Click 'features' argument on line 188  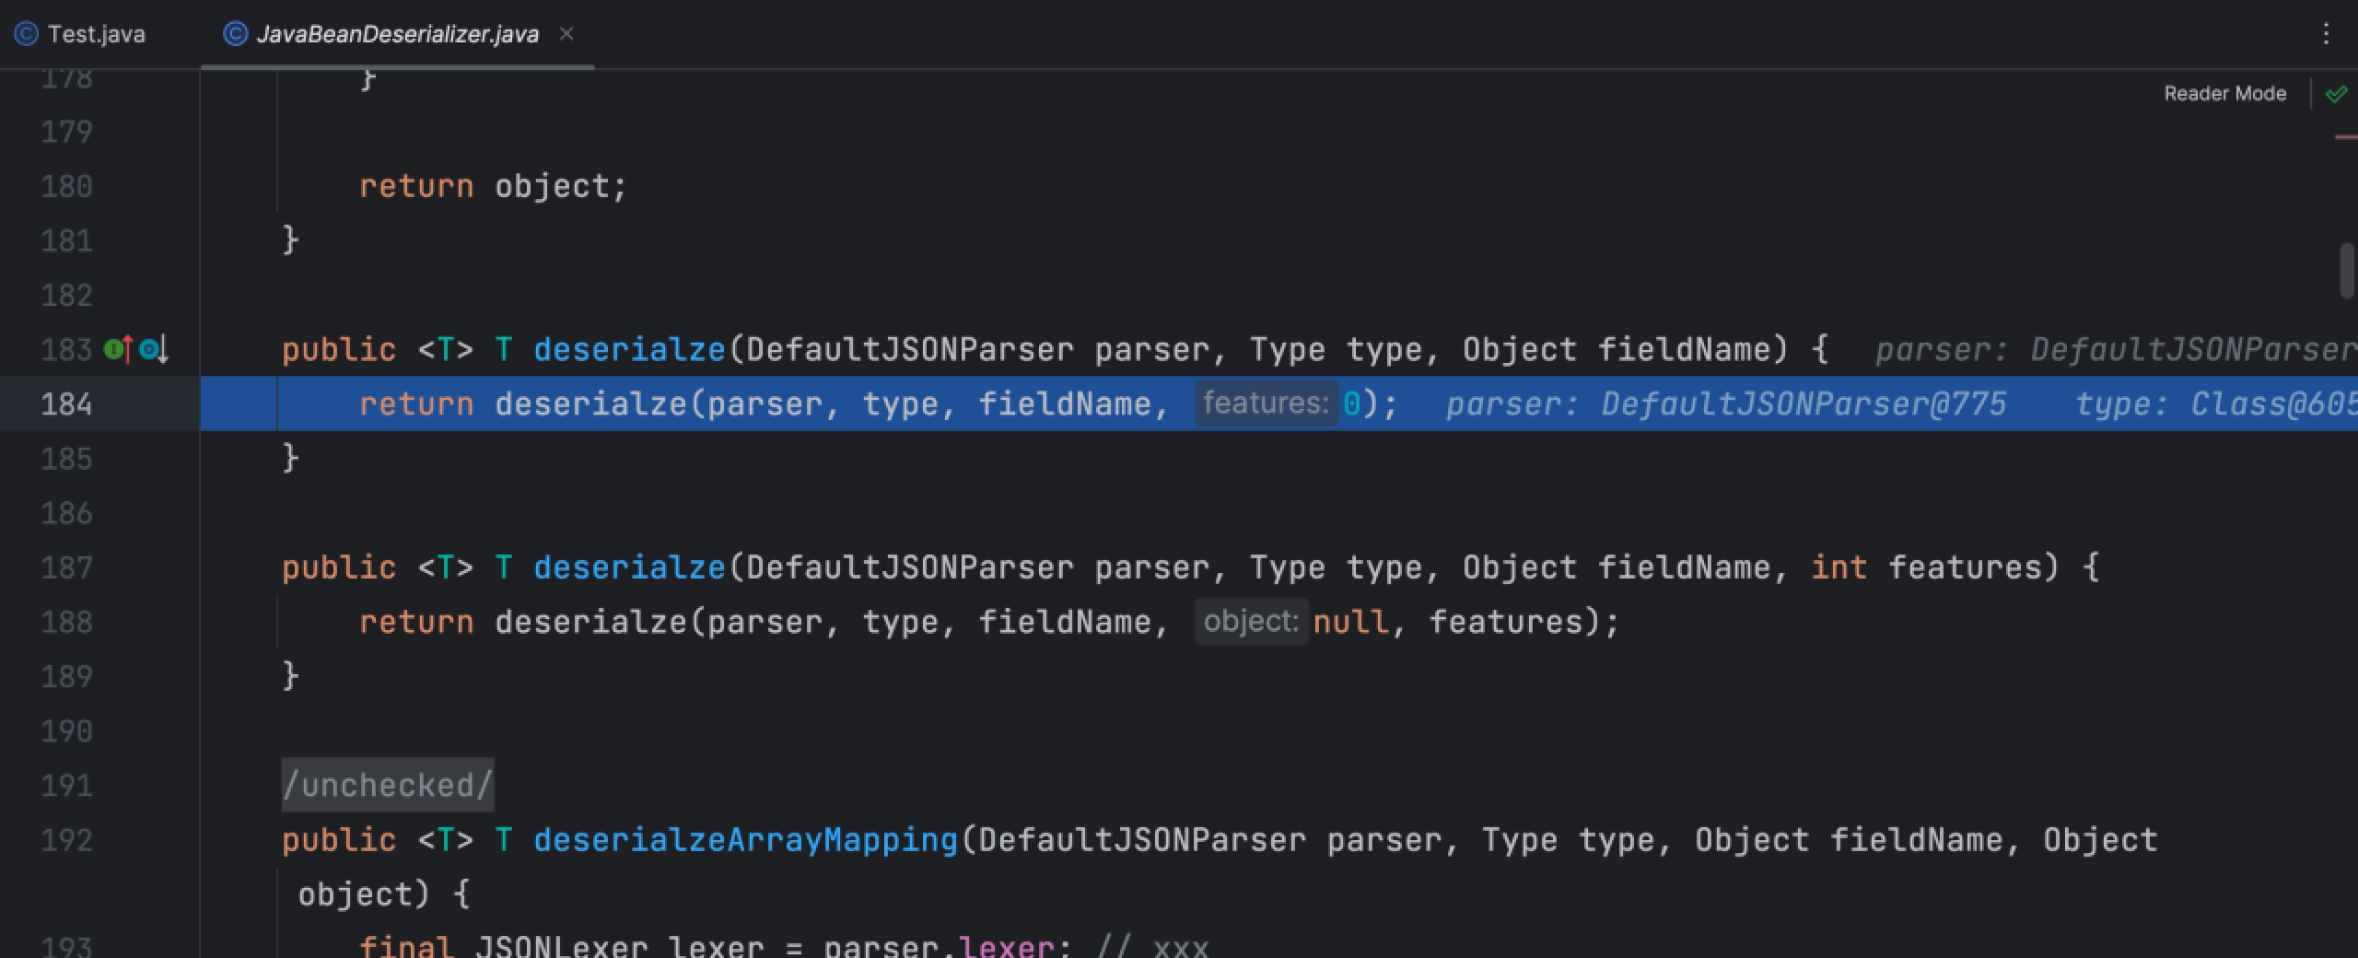tap(1505, 622)
